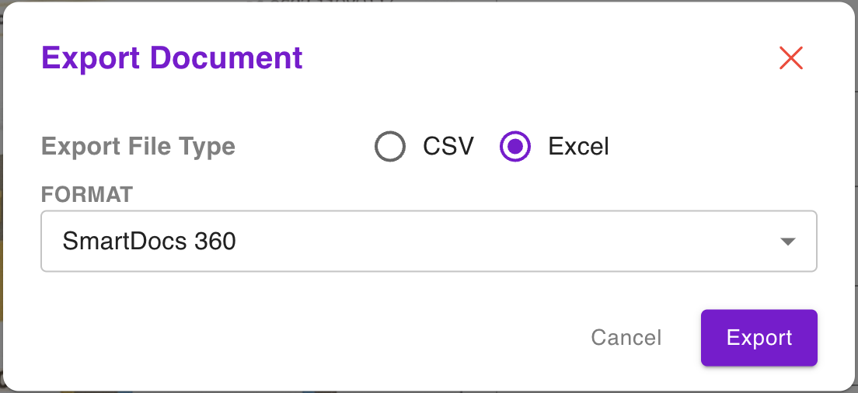Screen dimensions: 858x393
Task: Dismiss the dialog using the X icon
Action: 790,58
